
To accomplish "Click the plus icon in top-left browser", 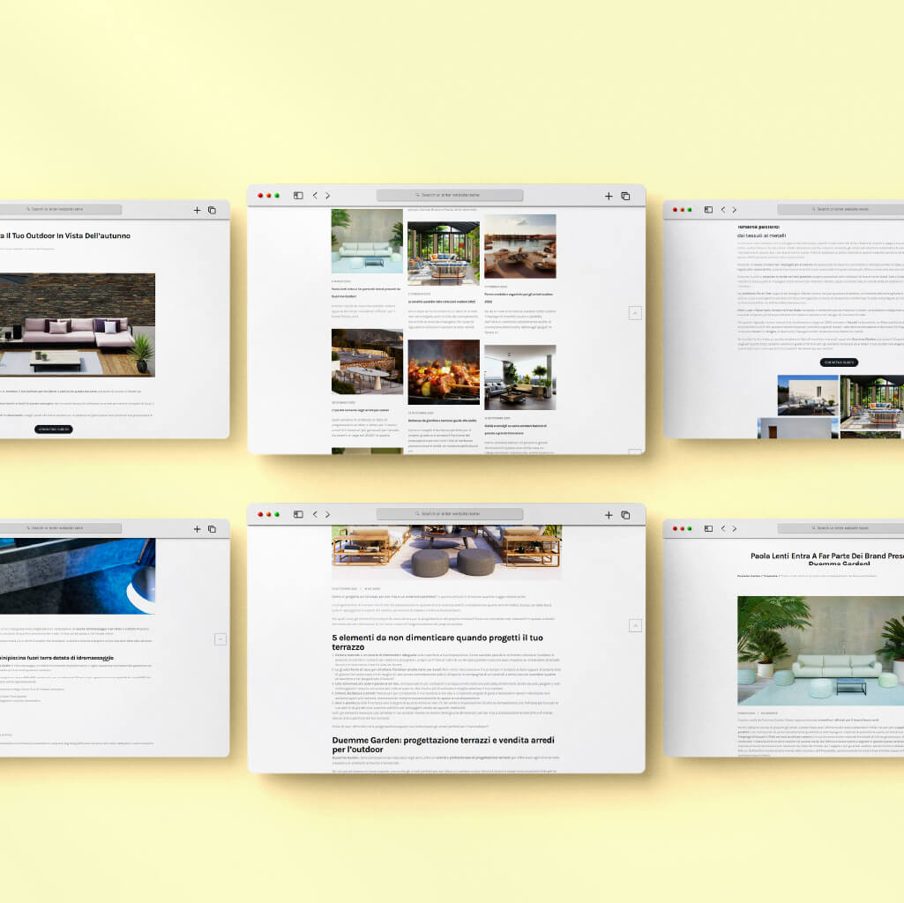I will 198,210.
